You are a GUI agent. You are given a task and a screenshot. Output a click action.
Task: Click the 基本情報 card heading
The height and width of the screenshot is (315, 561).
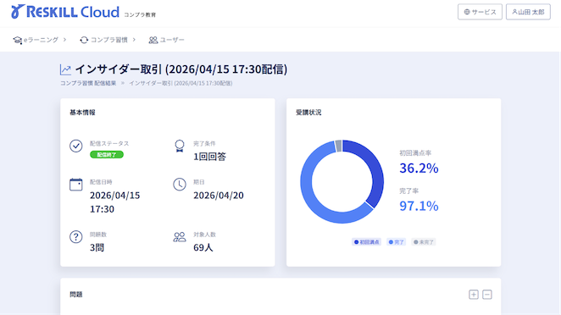(x=82, y=113)
